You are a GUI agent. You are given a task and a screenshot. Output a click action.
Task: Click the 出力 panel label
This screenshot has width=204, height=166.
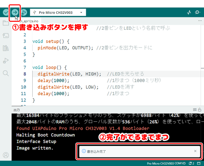pos(17,110)
